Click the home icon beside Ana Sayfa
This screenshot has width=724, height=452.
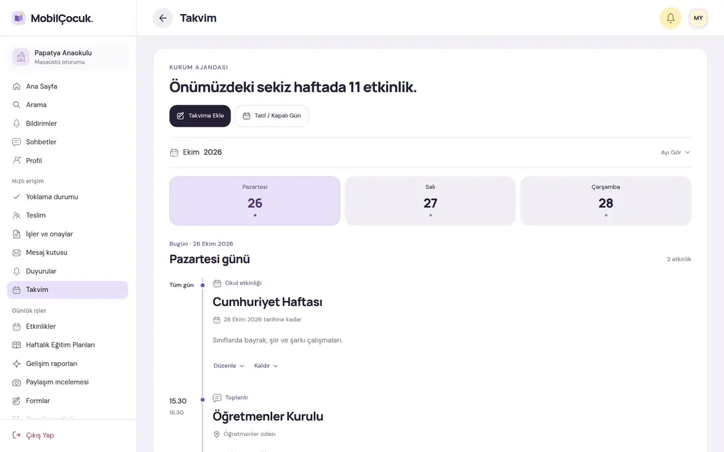click(x=17, y=86)
